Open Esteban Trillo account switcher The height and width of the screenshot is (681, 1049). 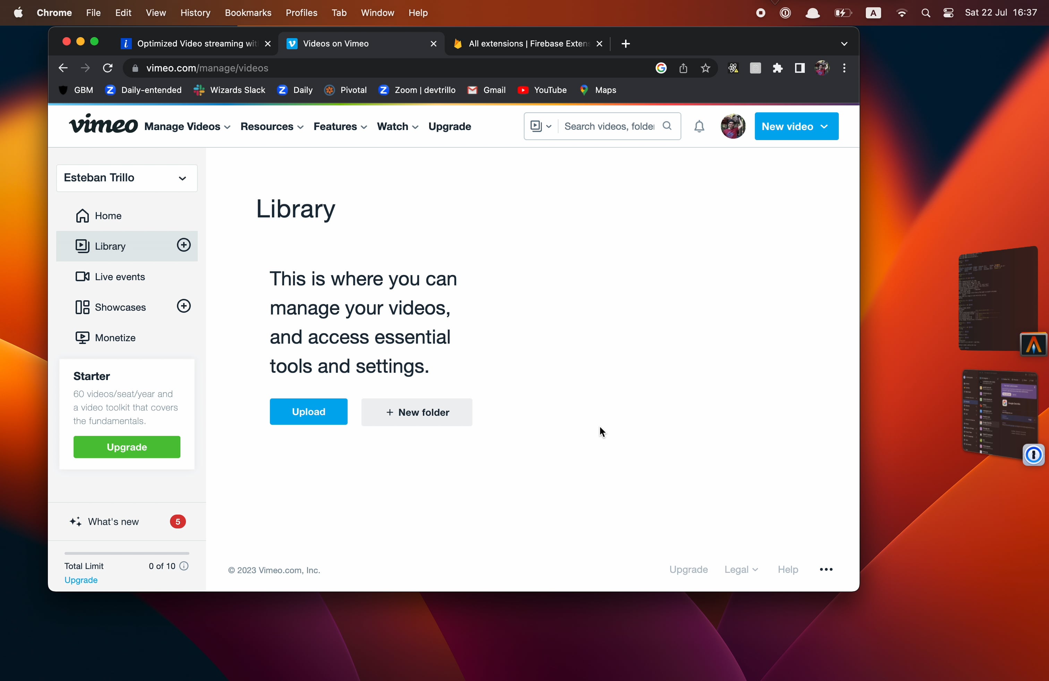pyautogui.click(x=127, y=178)
